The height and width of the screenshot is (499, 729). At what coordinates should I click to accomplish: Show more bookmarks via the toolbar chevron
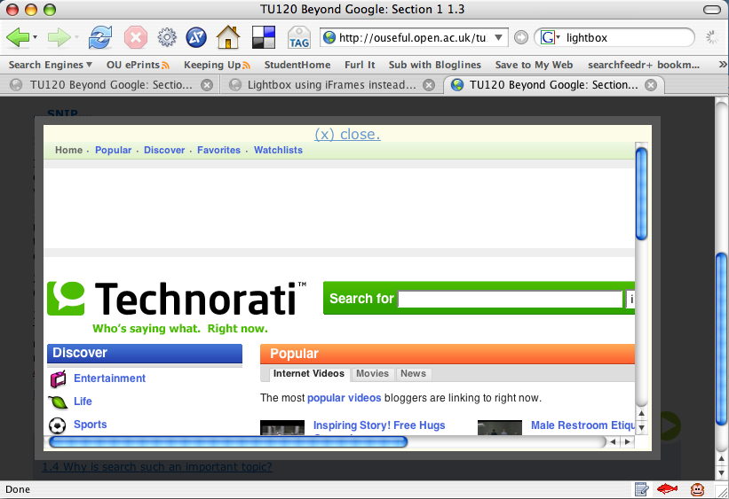point(722,65)
